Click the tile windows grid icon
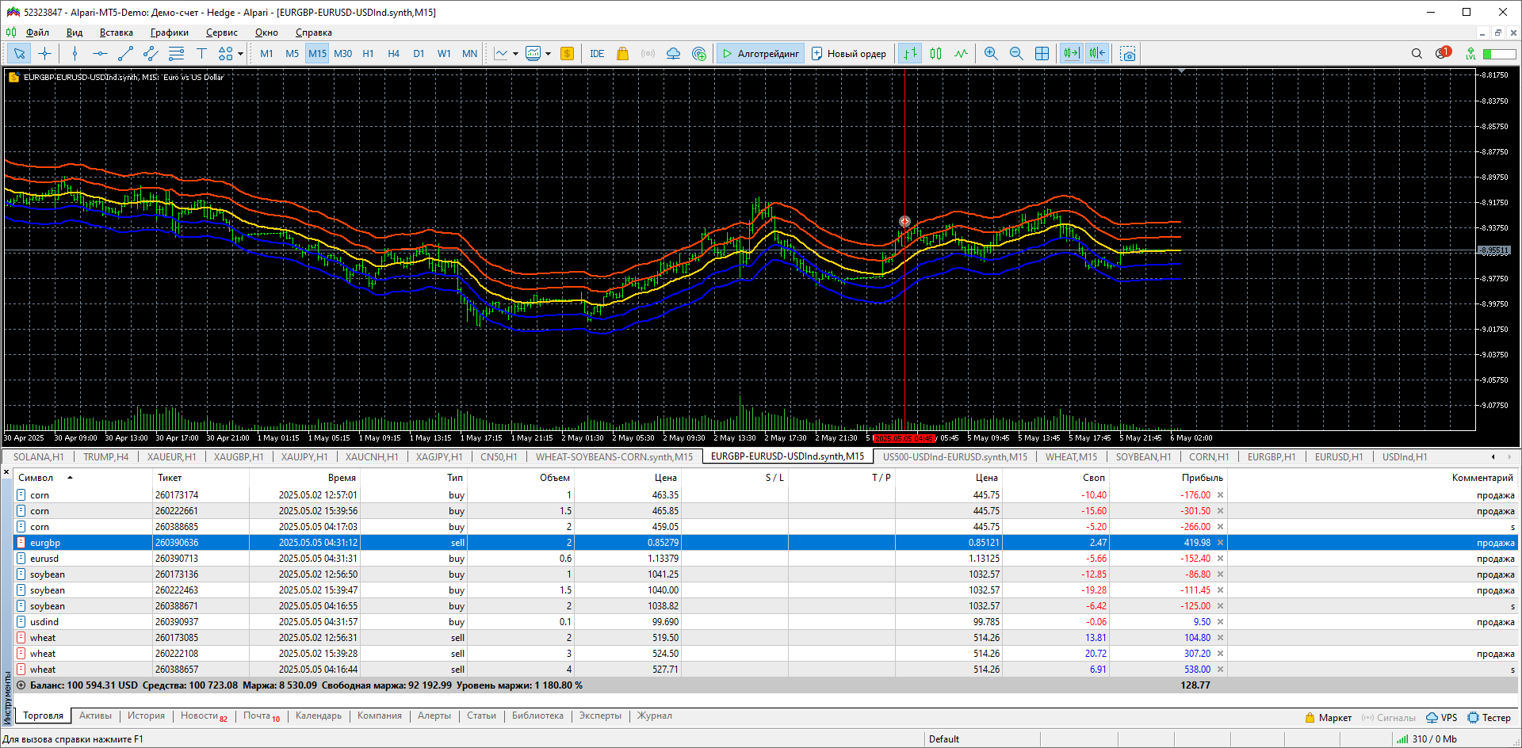The width and height of the screenshot is (1522, 748). click(x=1042, y=54)
